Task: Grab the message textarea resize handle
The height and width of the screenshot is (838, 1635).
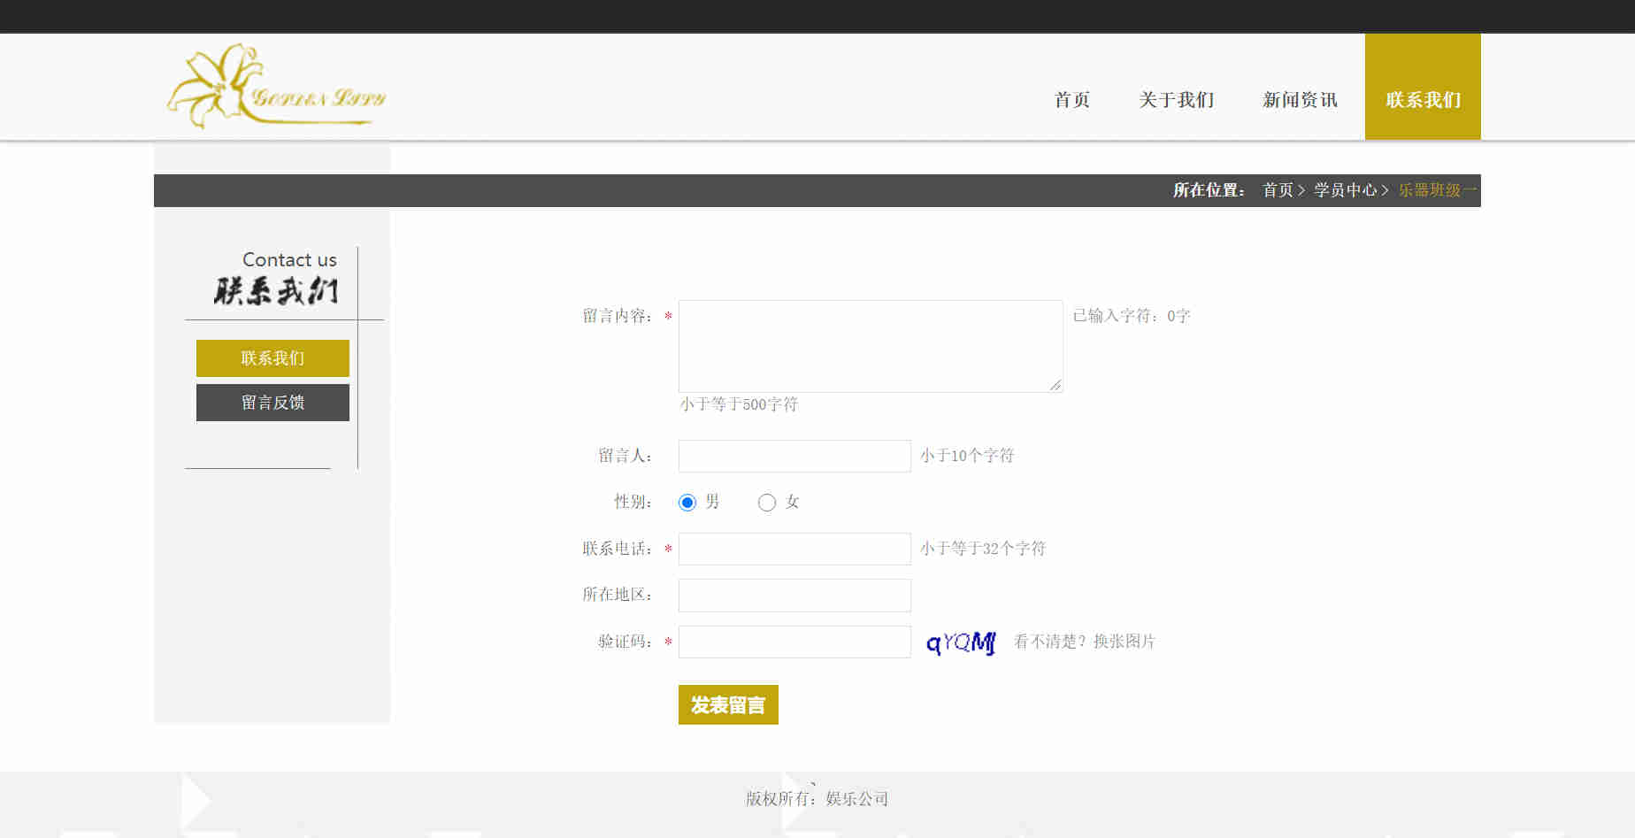Action: coord(1055,385)
